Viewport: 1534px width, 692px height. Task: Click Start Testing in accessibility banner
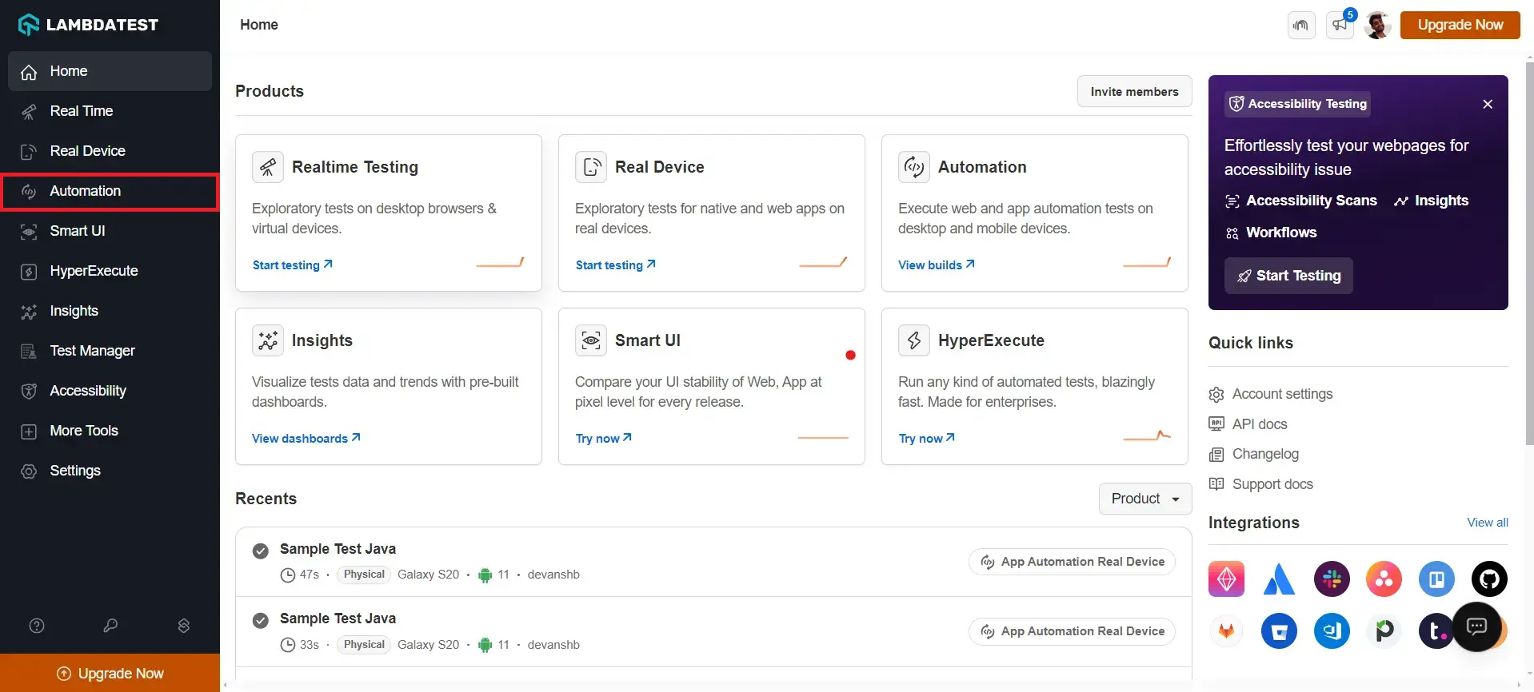(x=1288, y=276)
